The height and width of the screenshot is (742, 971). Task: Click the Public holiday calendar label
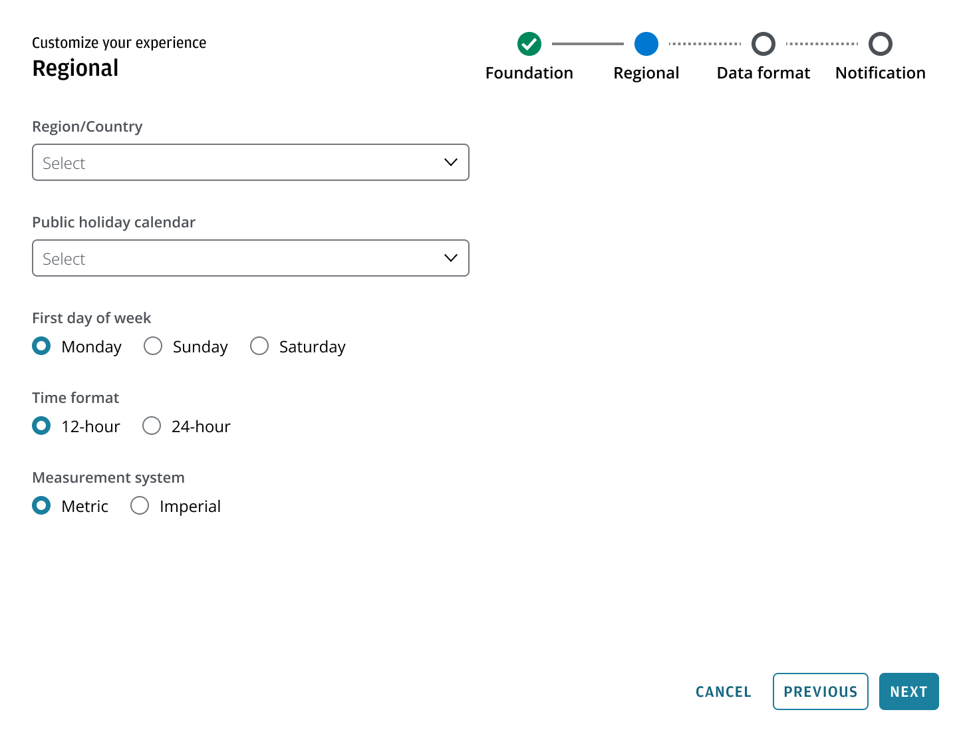114,223
